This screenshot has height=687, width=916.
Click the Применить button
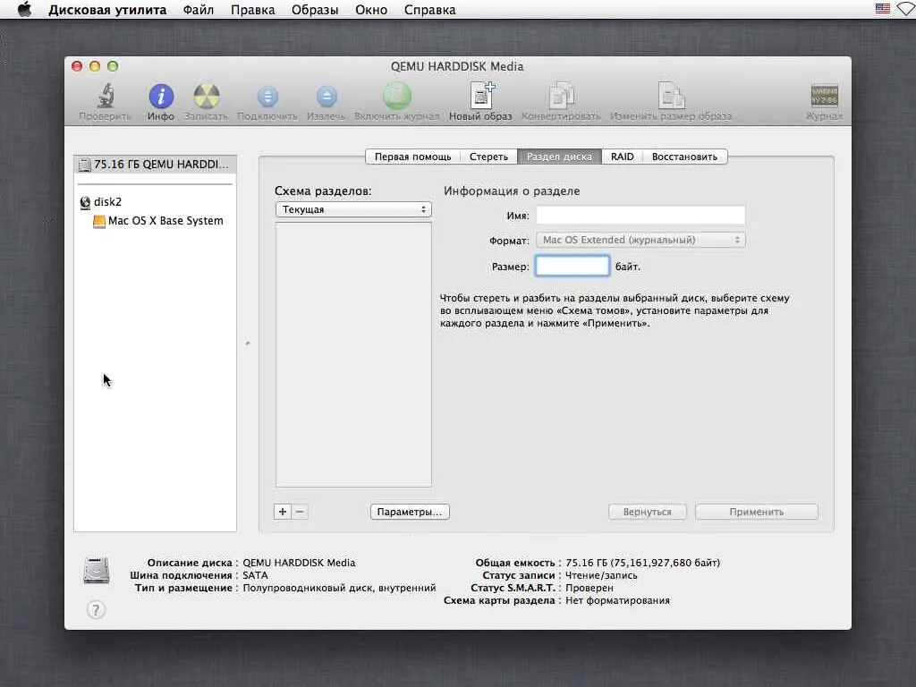[x=757, y=512]
